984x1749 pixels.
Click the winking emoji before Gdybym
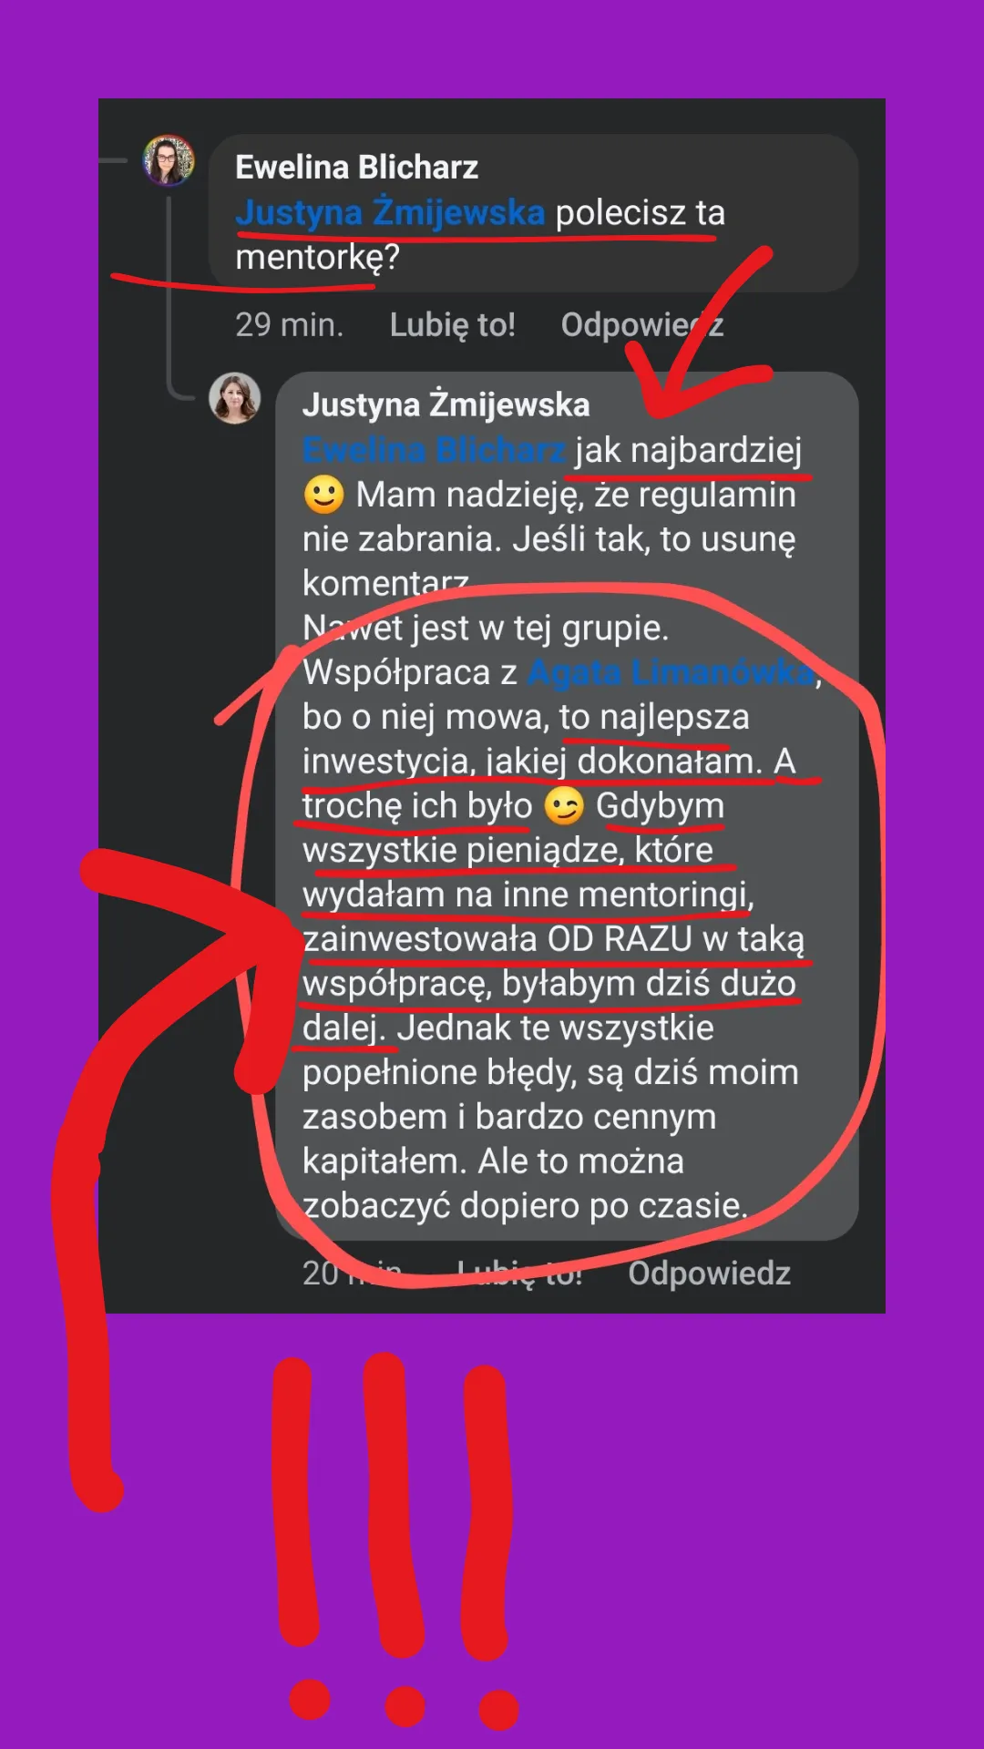tap(564, 806)
